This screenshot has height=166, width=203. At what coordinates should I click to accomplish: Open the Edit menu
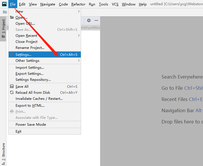tap(22, 4)
